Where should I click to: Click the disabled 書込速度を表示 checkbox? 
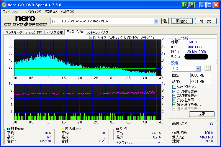coord(174,109)
